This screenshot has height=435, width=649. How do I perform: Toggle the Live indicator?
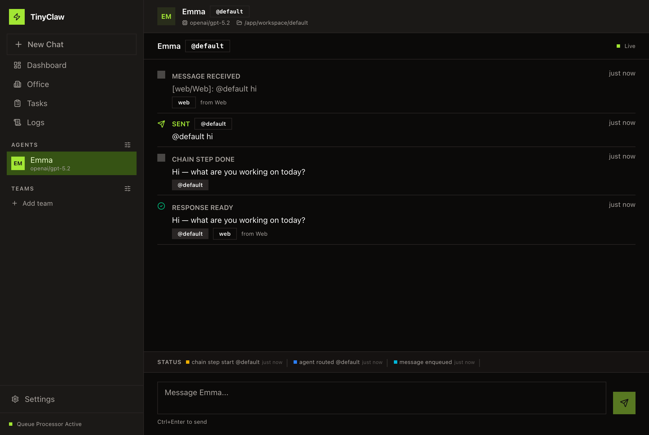(626, 46)
